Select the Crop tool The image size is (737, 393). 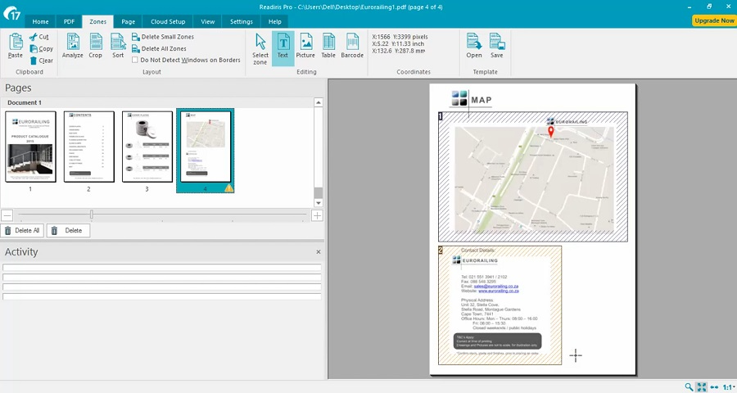pos(96,45)
